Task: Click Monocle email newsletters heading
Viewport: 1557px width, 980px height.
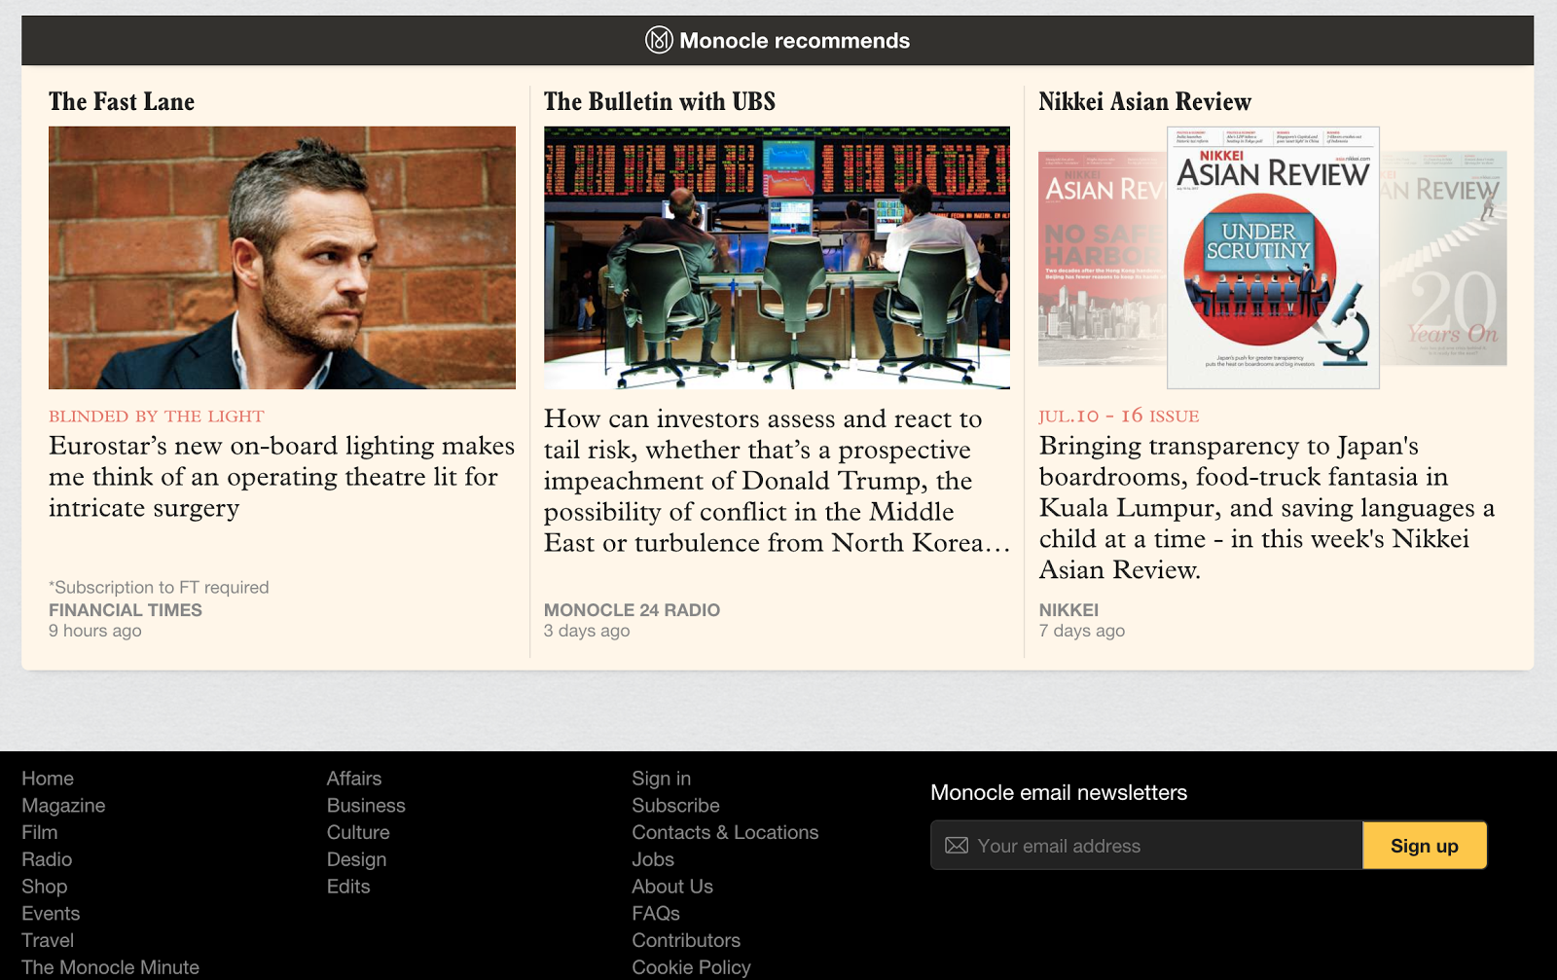Action: (x=1059, y=792)
